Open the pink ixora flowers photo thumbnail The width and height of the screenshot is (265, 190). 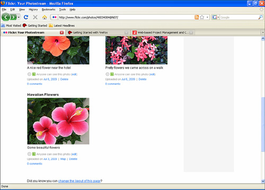(136, 50)
